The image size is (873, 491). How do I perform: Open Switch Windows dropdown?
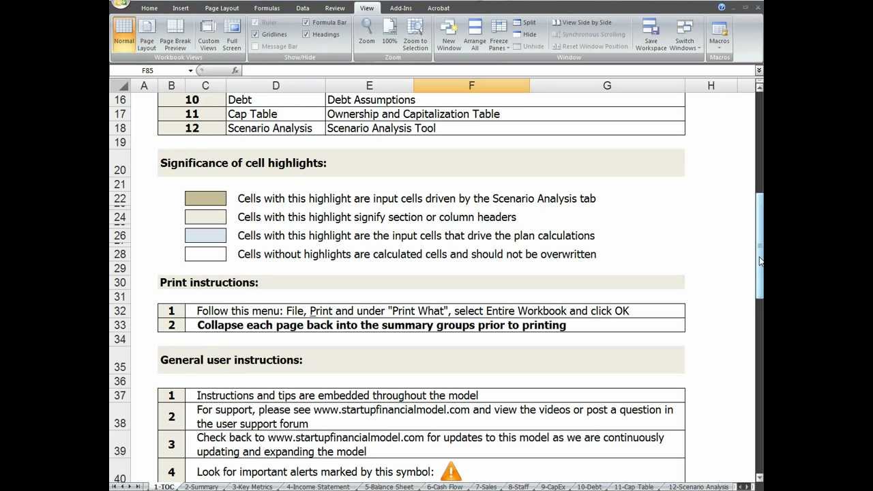(685, 34)
